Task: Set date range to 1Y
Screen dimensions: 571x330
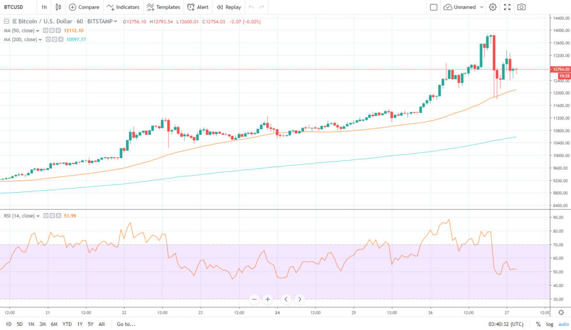Action: (79, 324)
